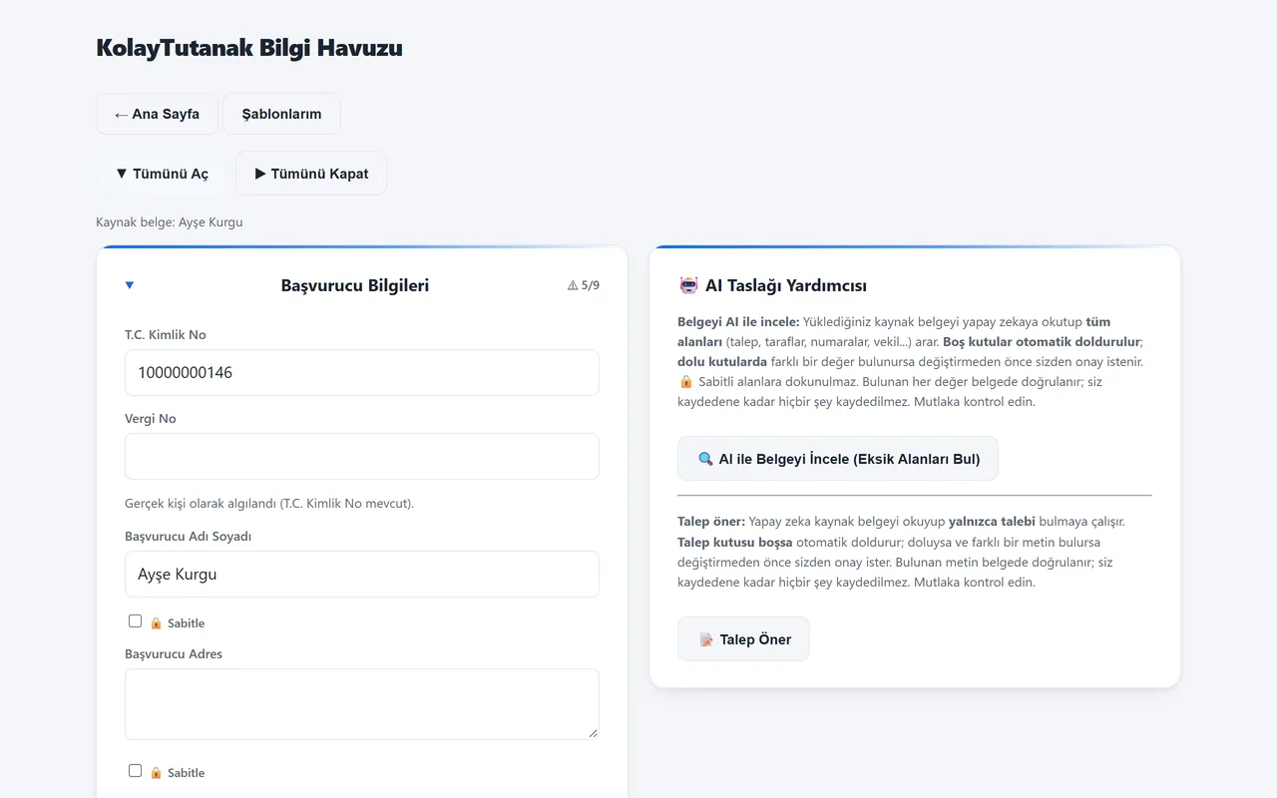Click inside the Başvurucu Adres textarea
Screen dimensions: 1277x798
pos(362,704)
